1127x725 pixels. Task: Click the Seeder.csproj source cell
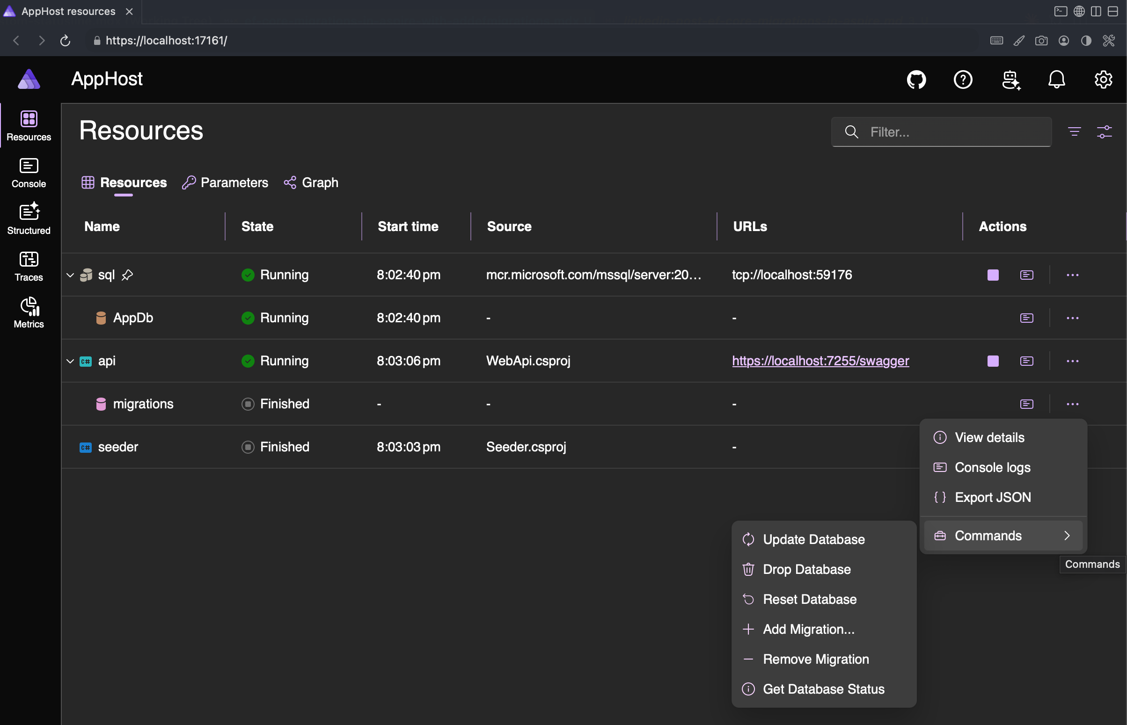(x=526, y=447)
